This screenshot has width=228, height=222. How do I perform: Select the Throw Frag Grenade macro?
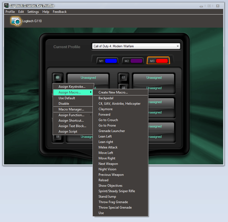coord(120,202)
